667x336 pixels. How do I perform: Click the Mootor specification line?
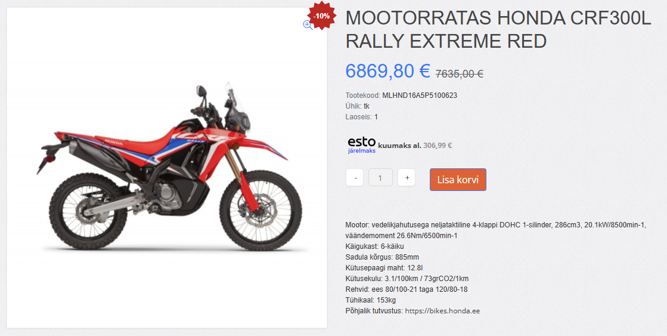click(x=496, y=230)
